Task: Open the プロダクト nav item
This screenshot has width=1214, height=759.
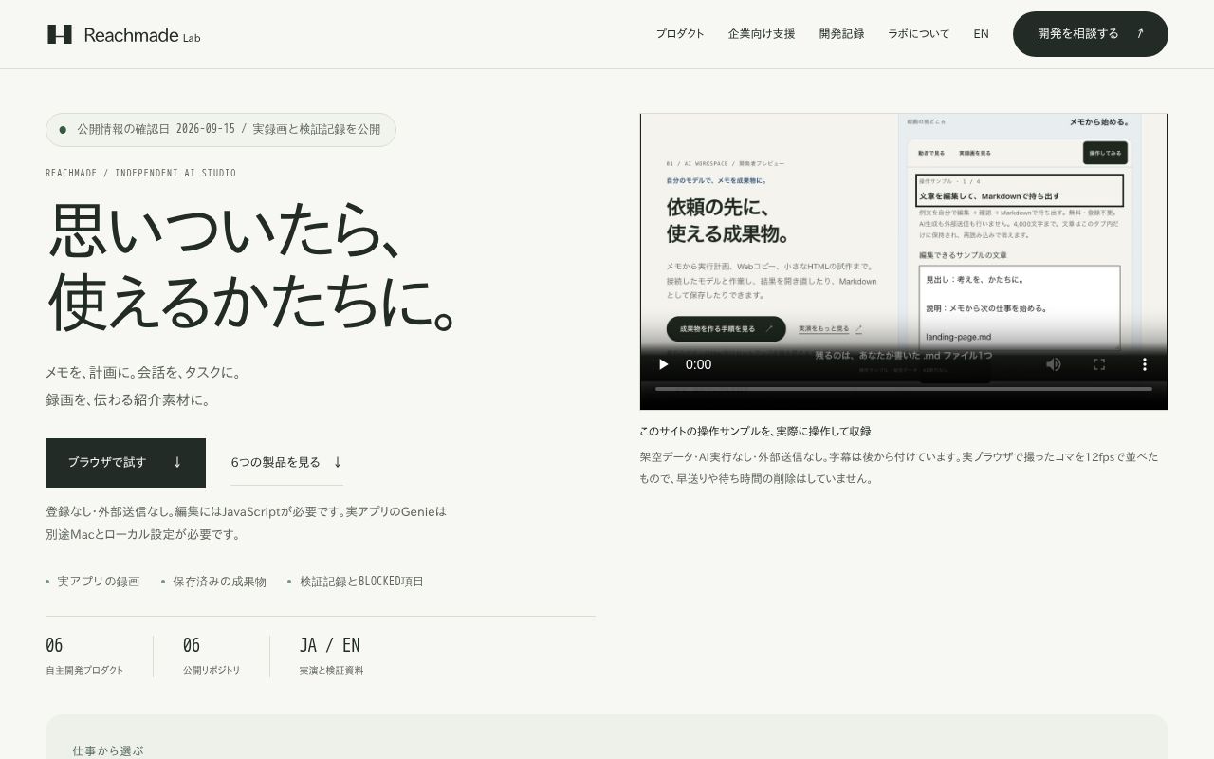Action: coord(680,34)
